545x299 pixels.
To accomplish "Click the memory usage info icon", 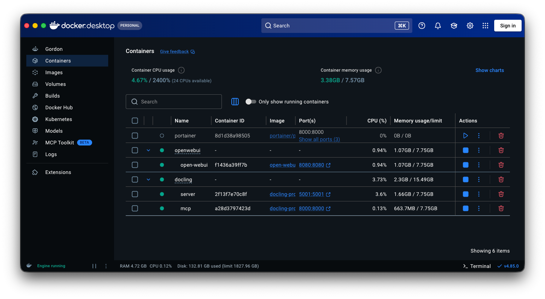I will pos(378,70).
